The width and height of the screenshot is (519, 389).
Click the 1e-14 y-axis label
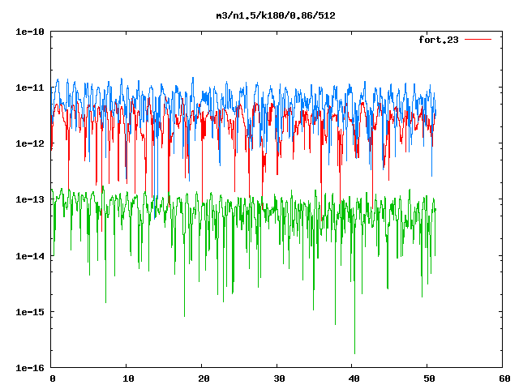(x=30, y=256)
